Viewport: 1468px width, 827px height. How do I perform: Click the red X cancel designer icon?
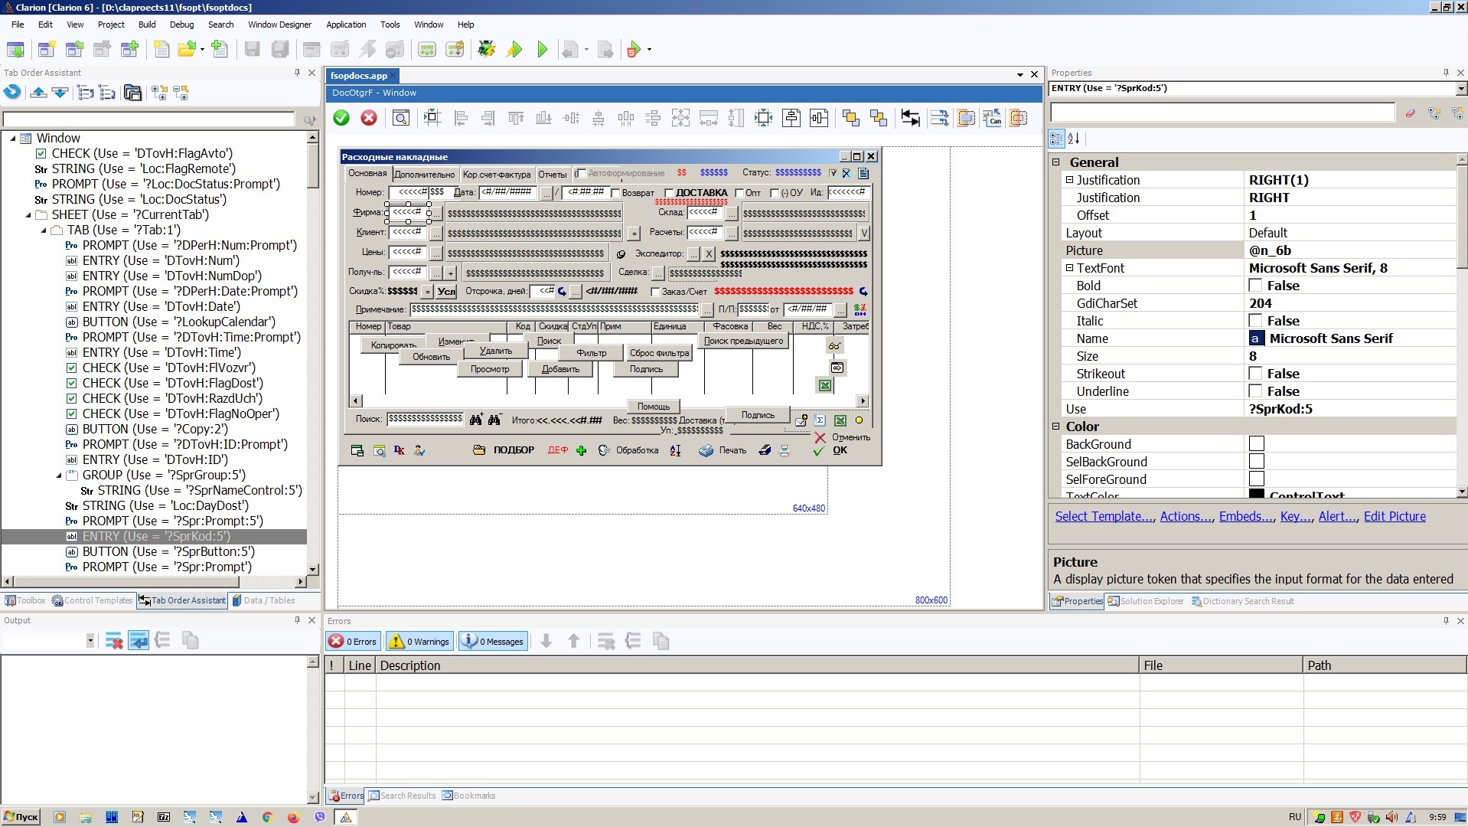tap(369, 118)
